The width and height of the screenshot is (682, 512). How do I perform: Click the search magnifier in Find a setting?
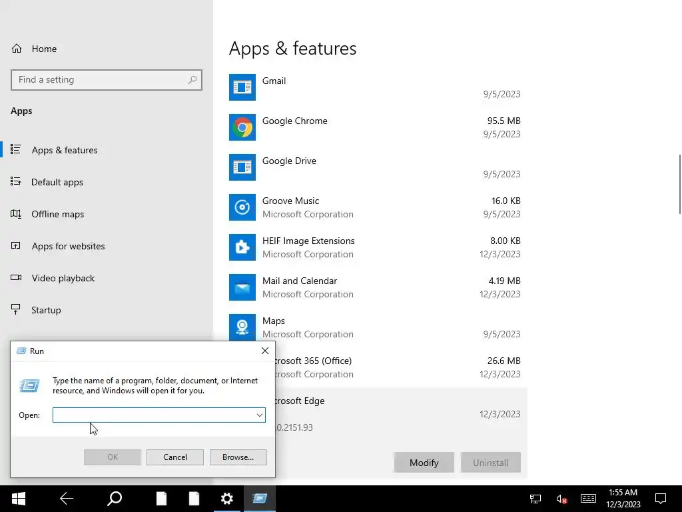(192, 80)
